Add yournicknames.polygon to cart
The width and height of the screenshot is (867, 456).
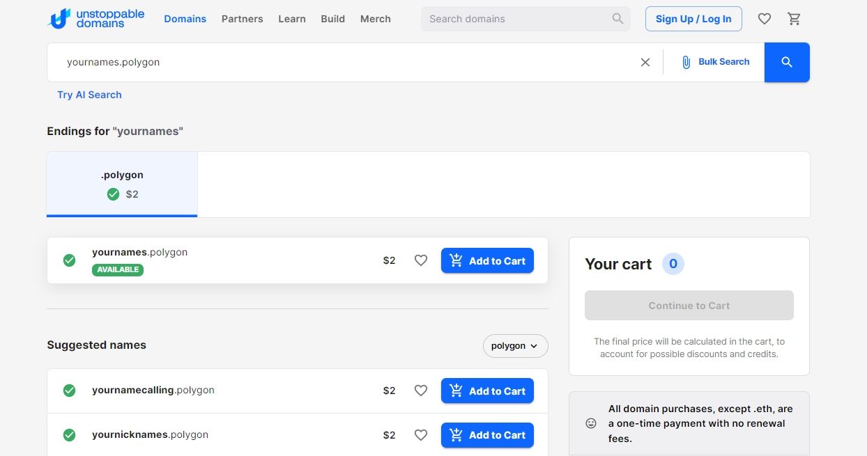[487, 434]
